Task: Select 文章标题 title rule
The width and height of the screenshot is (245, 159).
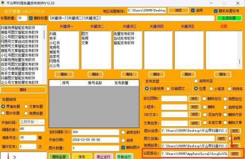Action: coord(26,107)
